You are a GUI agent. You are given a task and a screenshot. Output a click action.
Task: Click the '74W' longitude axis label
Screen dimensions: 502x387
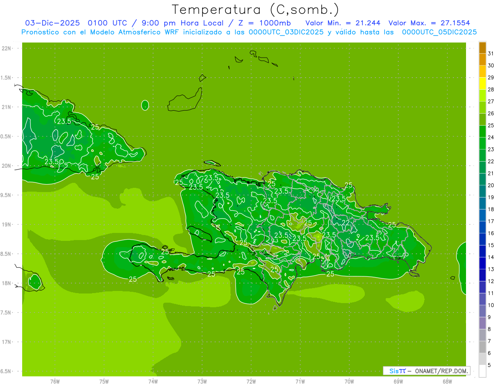pos(153,382)
